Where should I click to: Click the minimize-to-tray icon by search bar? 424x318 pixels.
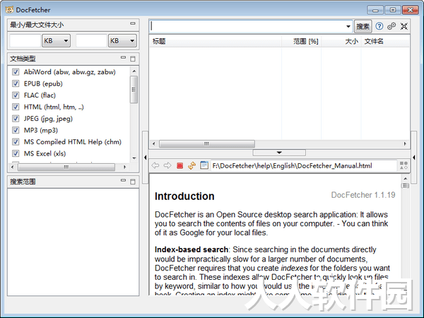click(404, 26)
